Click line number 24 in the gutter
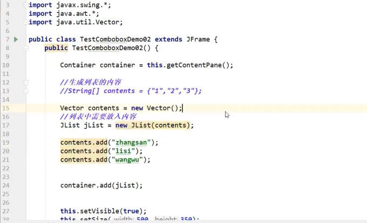The width and height of the screenshot is (367, 223). pos(6,185)
